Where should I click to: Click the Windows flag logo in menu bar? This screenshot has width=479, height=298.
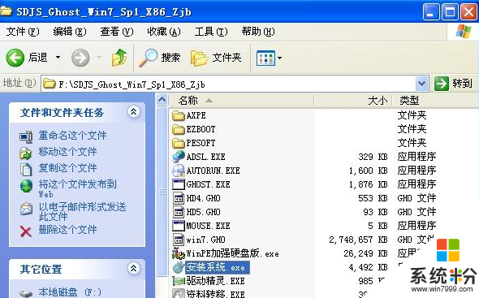pyautogui.click(x=463, y=32)
